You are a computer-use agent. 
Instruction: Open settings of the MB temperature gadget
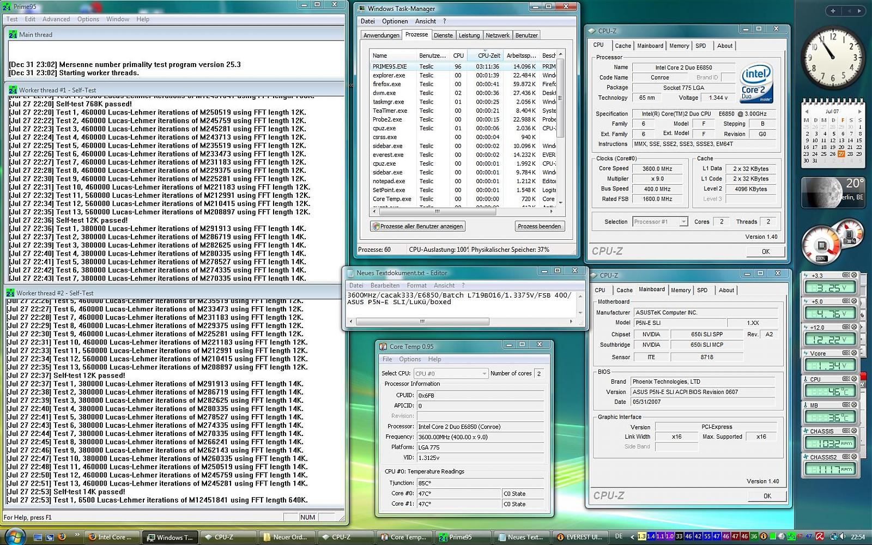(846, 405)
